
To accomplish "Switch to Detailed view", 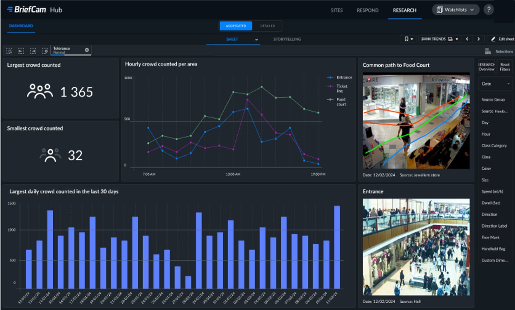I will [267, 26].
